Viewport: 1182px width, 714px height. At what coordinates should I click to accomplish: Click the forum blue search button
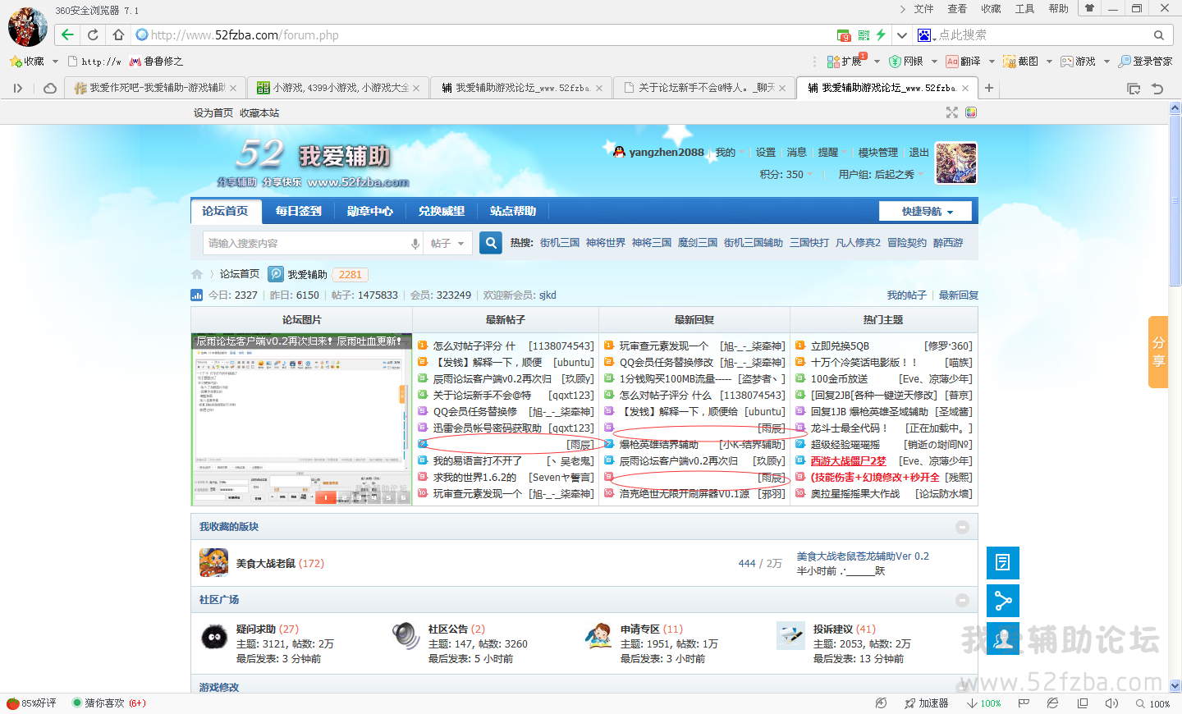click(x=491, y=243)
